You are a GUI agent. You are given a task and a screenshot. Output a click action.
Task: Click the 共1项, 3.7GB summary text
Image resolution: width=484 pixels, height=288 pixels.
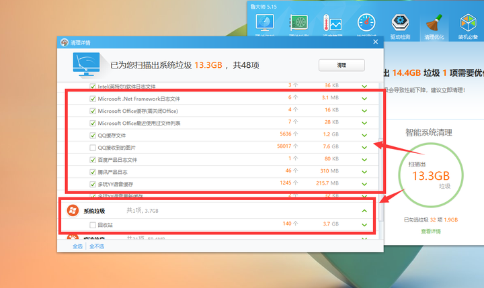tap(143, 211)
